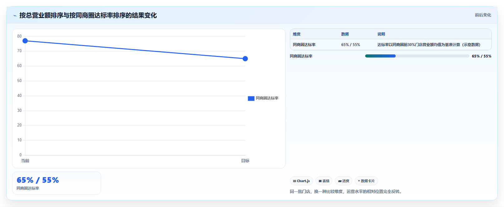Click the title 按总营业额排序与按同商圈达标率排序的结果变化

[x=88, y=15]
